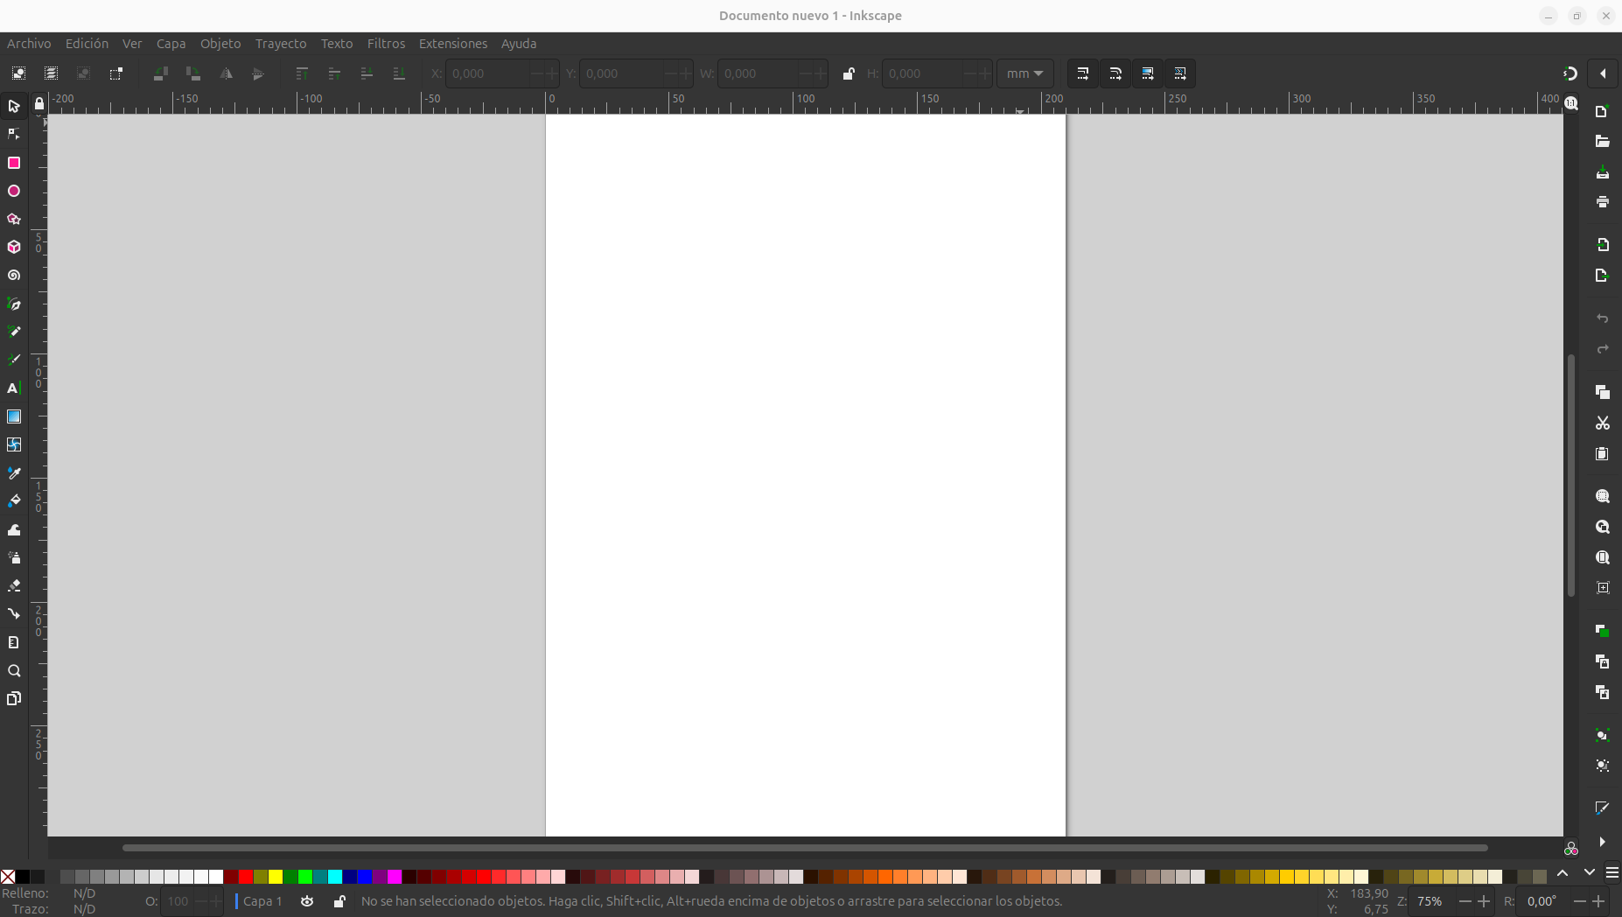Pick the yellow palette swatch
Screen dimensions: 1622x917
tap(276, 877)
